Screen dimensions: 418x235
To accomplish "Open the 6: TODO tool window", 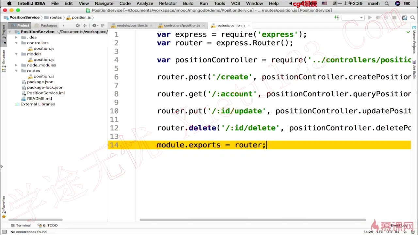I will 48,226.
